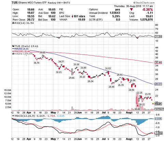Click the percent change -5.36%

148,10
